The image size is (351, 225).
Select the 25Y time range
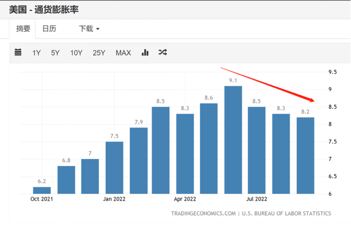pyautogui.click(x=99, y=52)
